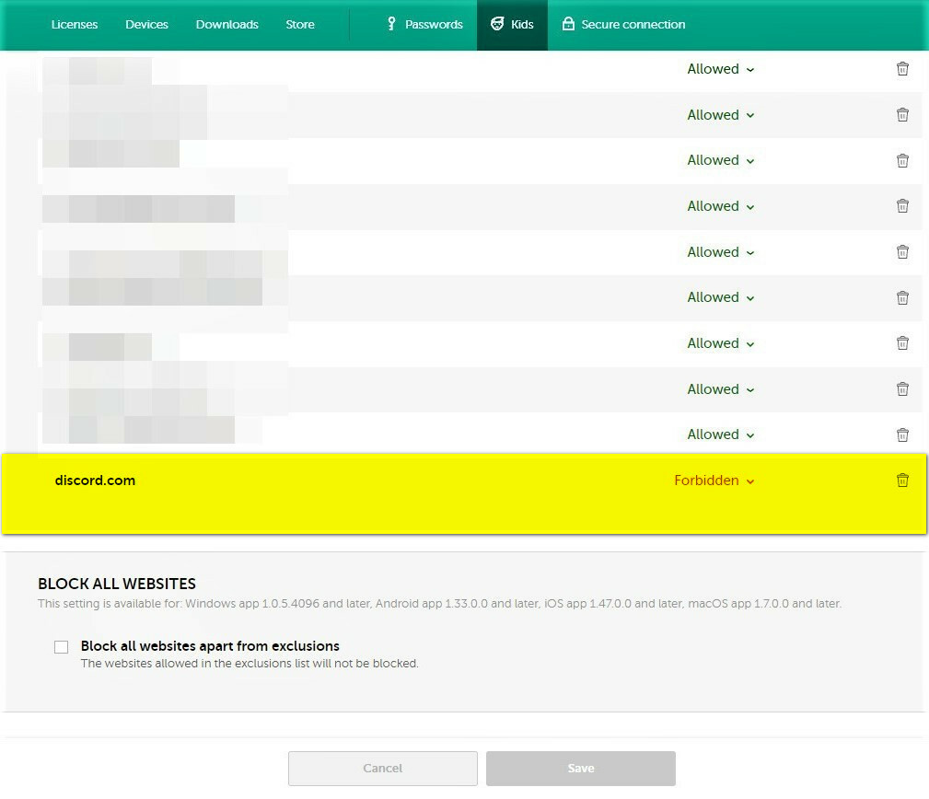The image size is (929, 799).
Task: Switch to the Devices tab
Action: click(146, 24)
